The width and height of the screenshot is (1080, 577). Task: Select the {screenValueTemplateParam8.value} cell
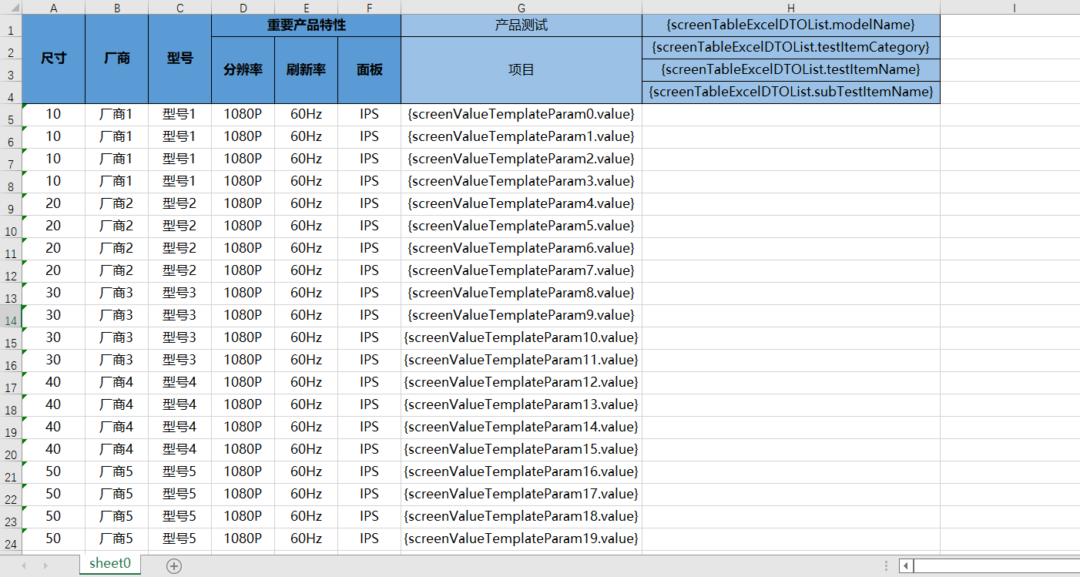point(522,294)
